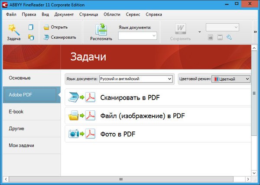
Task: Start the Сканировать в PDF task
Action: (158, 97)
